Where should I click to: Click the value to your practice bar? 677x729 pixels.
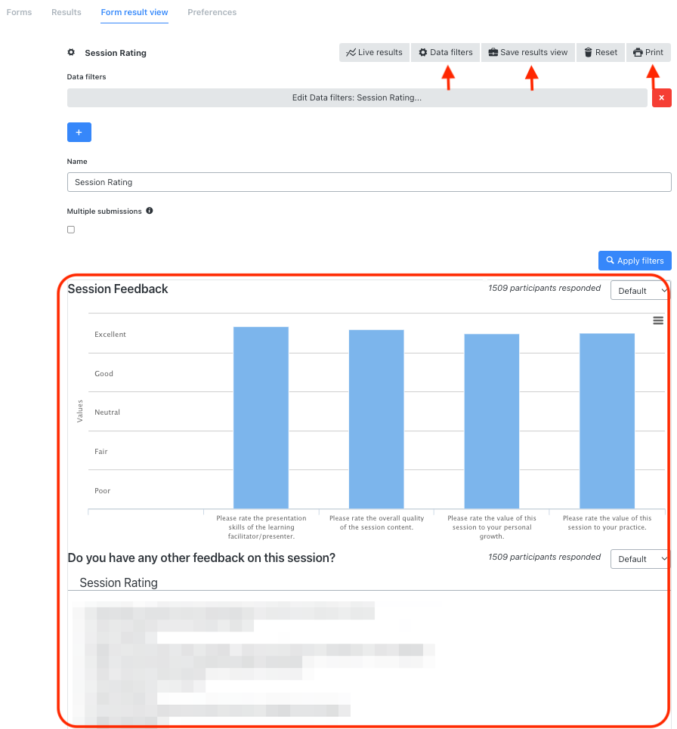[607, 421]
